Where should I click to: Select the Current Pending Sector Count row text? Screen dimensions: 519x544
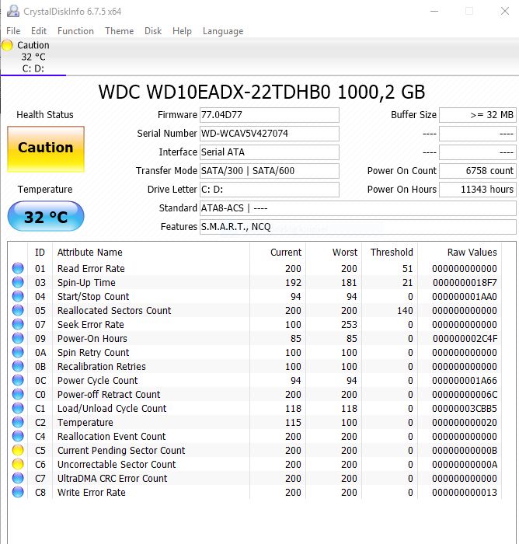coord(121,450)
